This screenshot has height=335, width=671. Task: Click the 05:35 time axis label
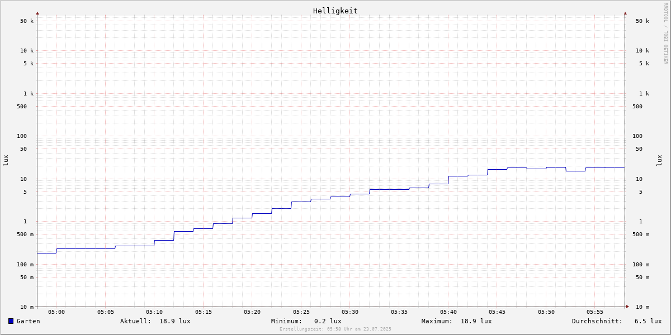[399, 312]
